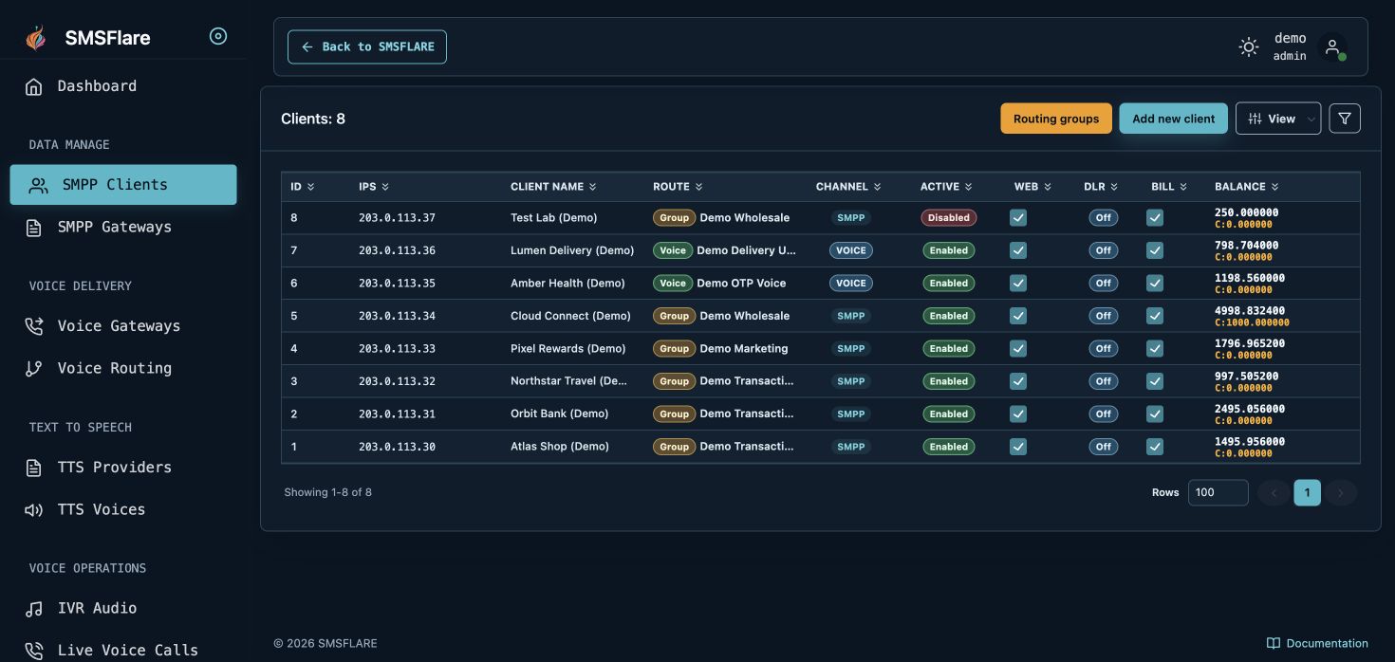Open TTS Voices menu item
Image resolution: width=1395 pixels, height=662 pixels.
pyautogui.click(x=123, y=510)
